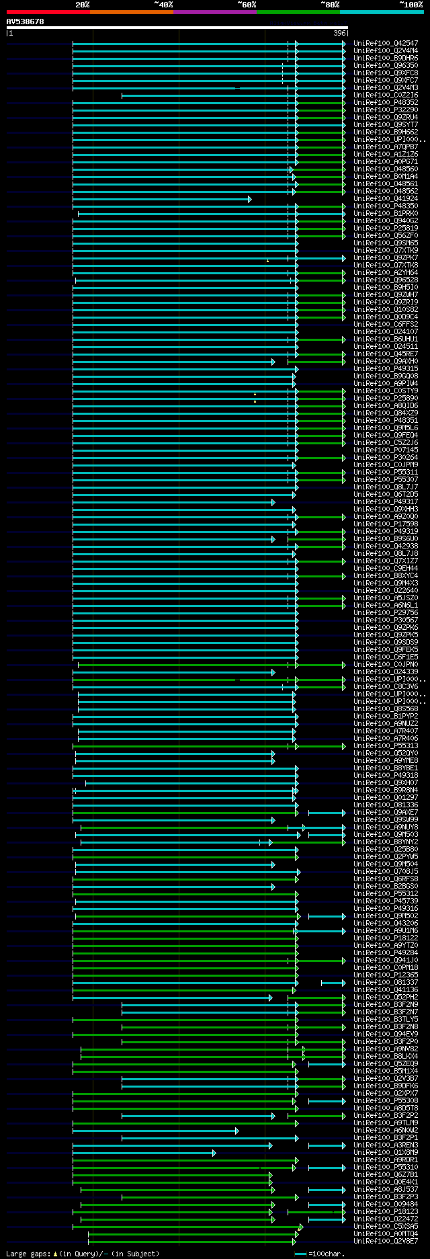Click the red 20% identity legend segment
430x1259 pixels.
[48, 12]
